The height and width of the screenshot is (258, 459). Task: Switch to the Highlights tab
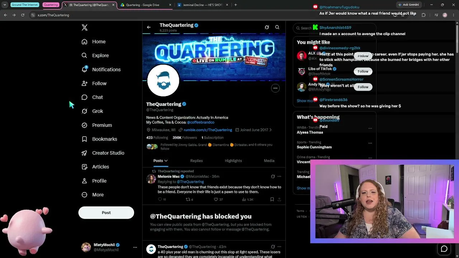(233, 161)
